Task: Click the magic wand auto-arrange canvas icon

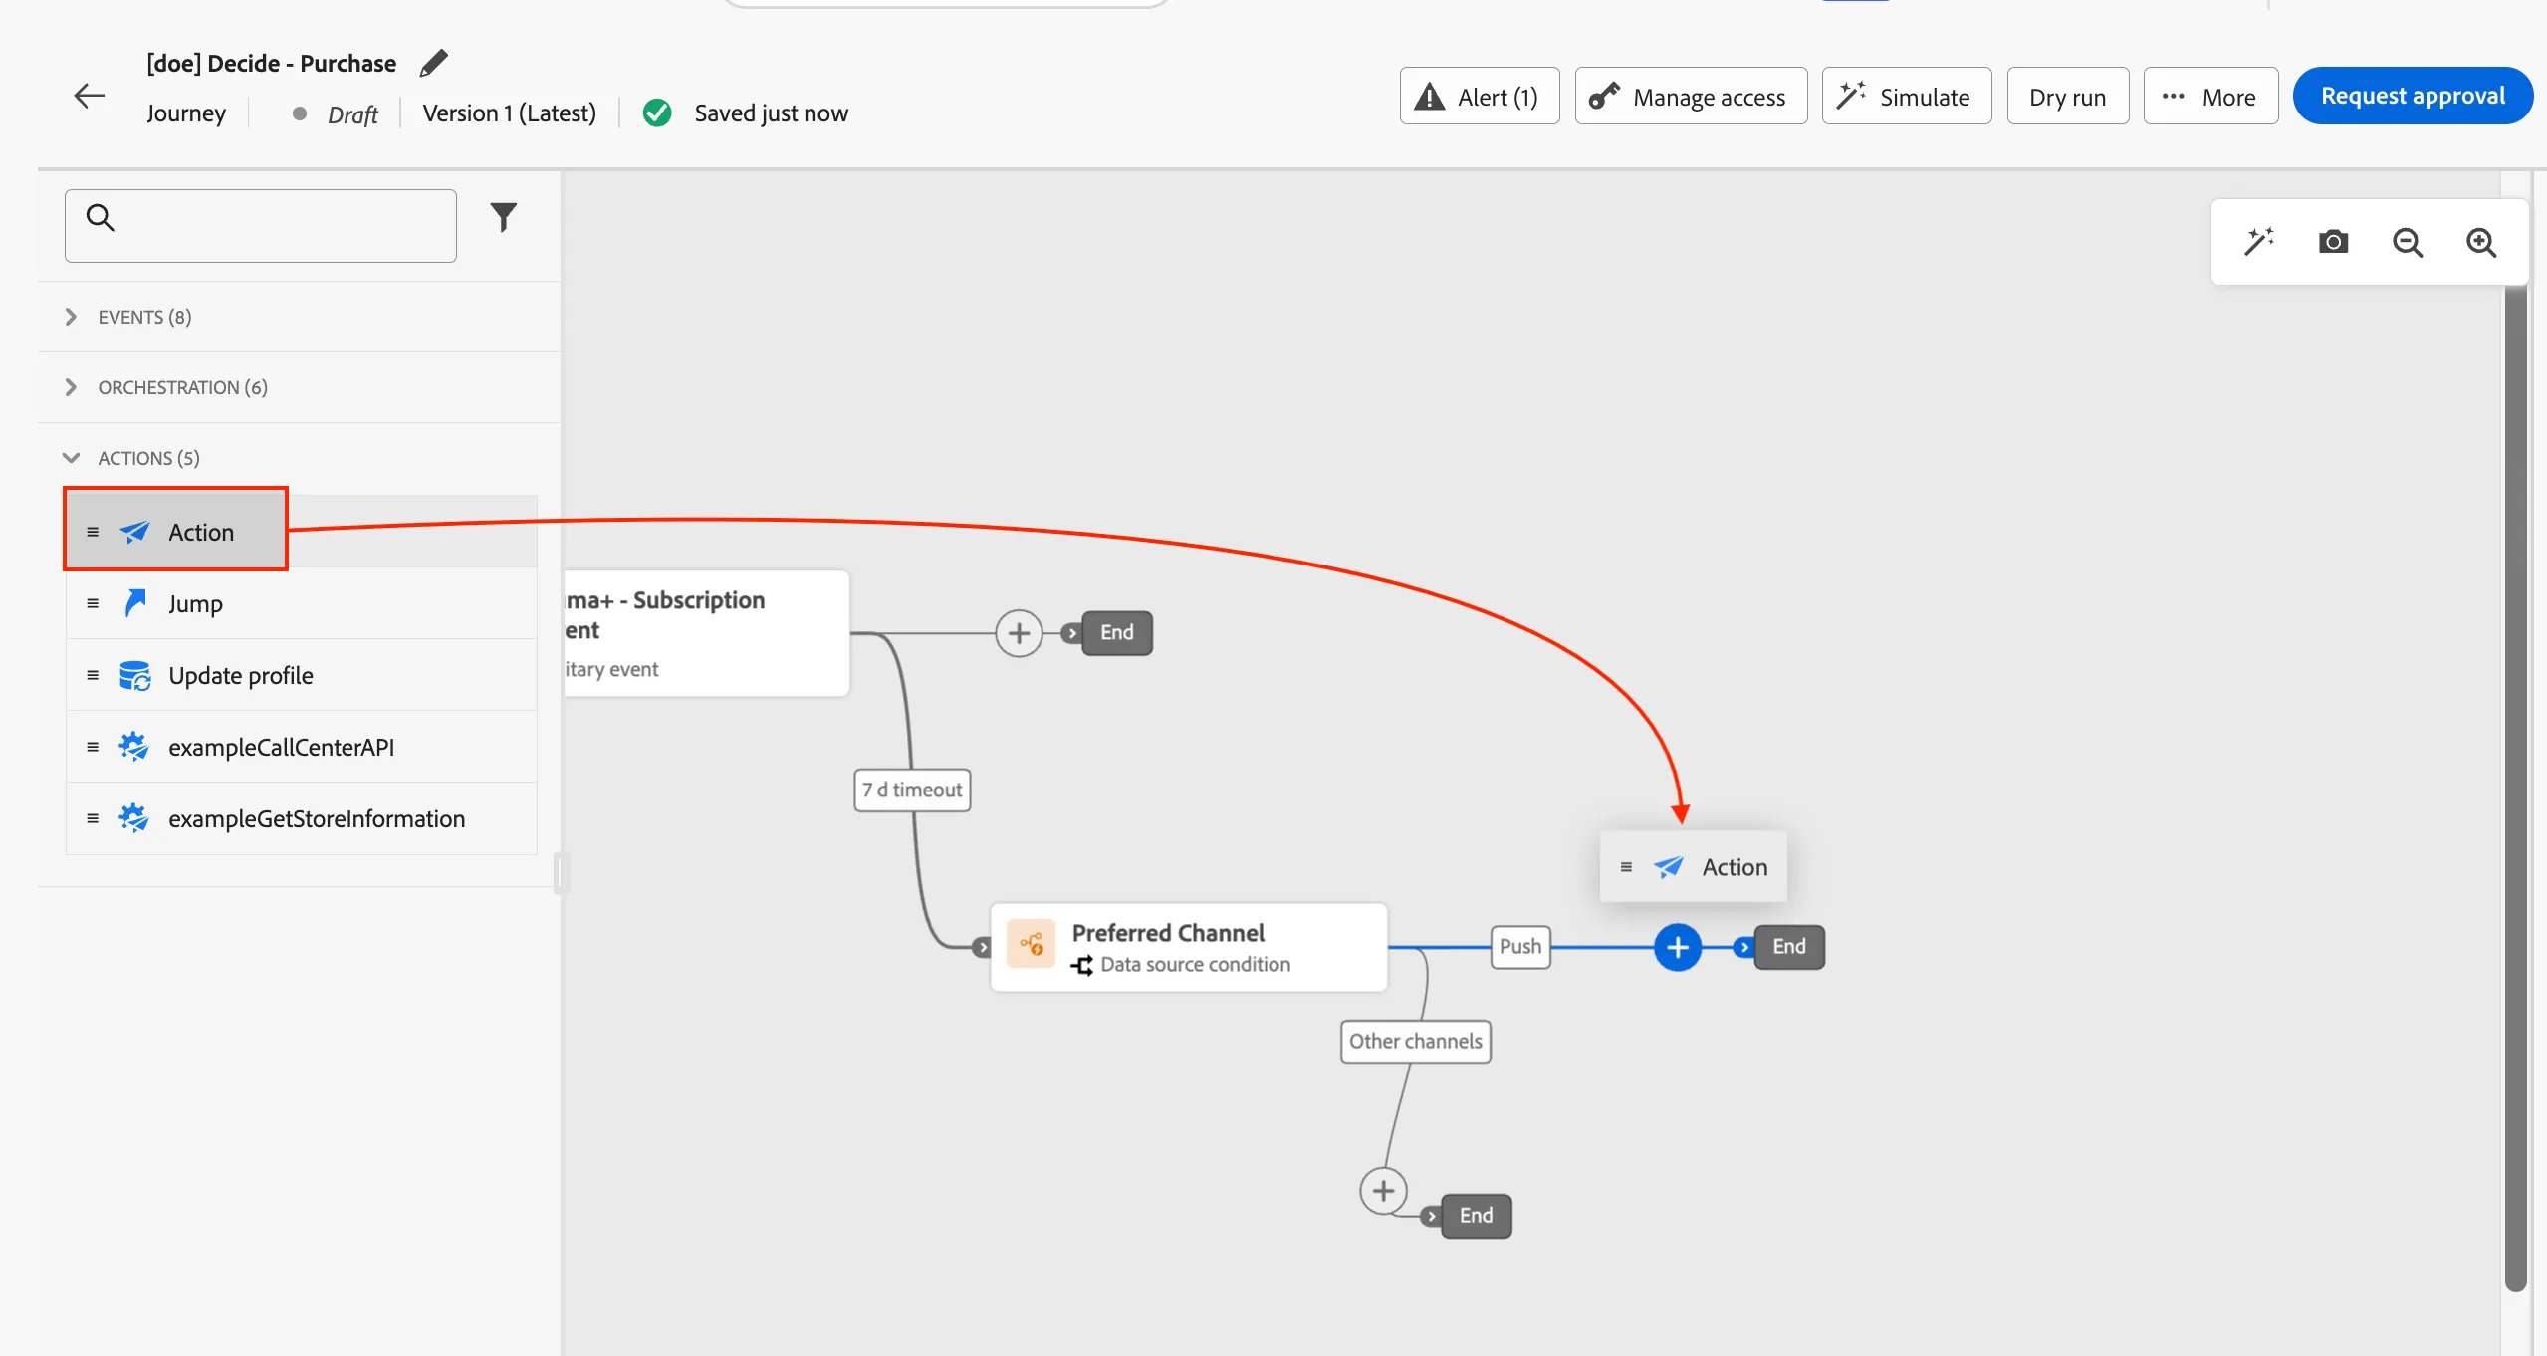Action: (x=2259, y=242)
